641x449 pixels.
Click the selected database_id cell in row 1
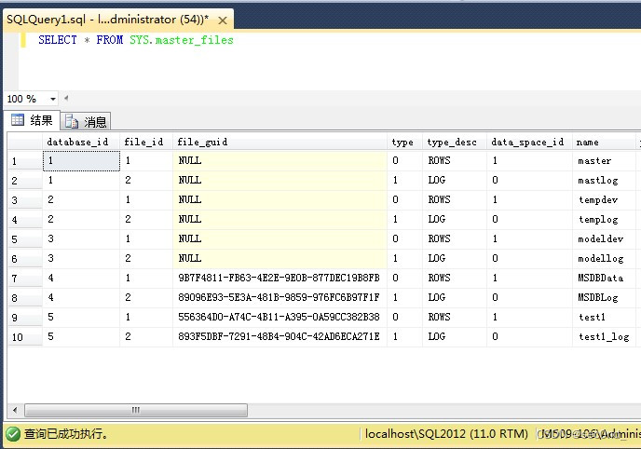[81, 161]
